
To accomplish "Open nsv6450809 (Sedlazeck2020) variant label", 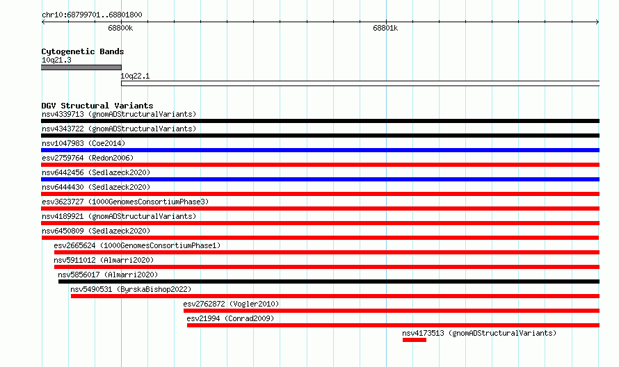I will coord(96,231).
